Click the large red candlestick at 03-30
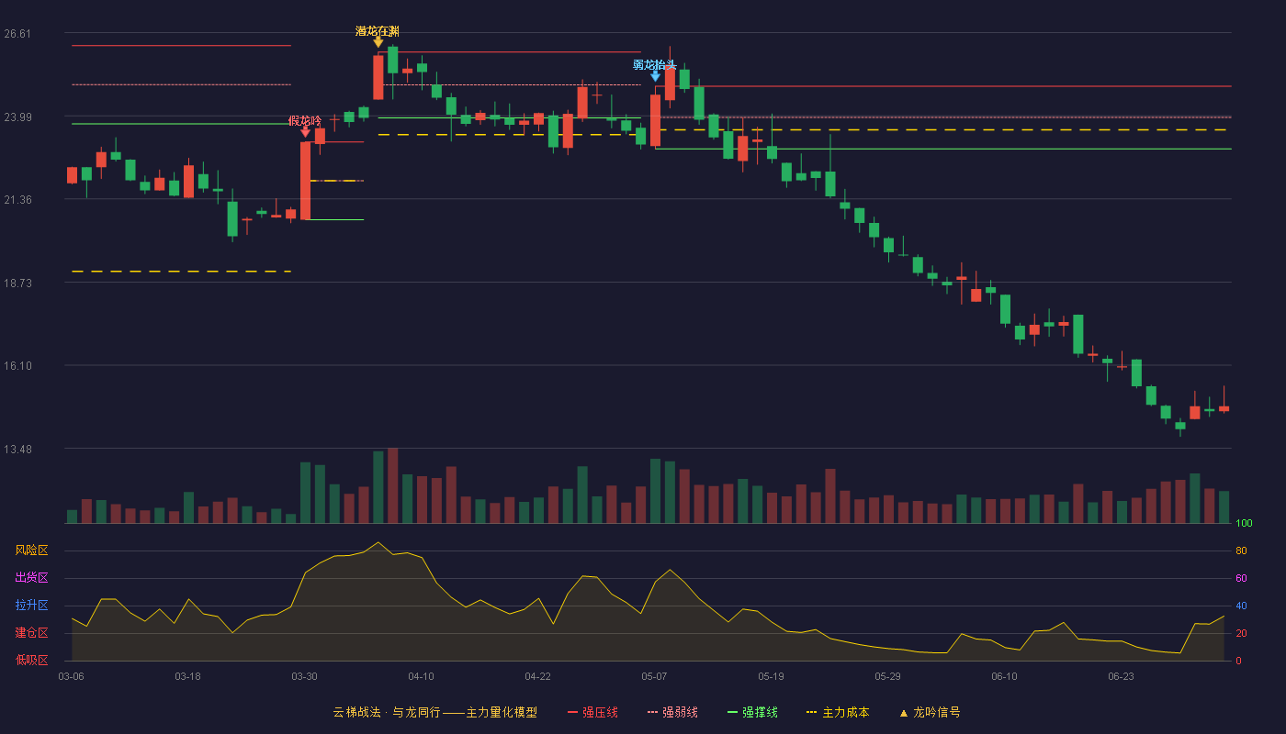 click(x=305, y=181)
